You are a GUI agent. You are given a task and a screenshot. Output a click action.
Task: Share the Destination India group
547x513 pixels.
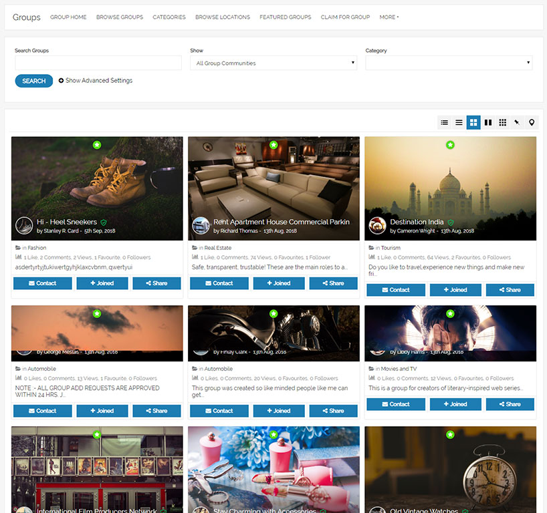pos(510,290)
